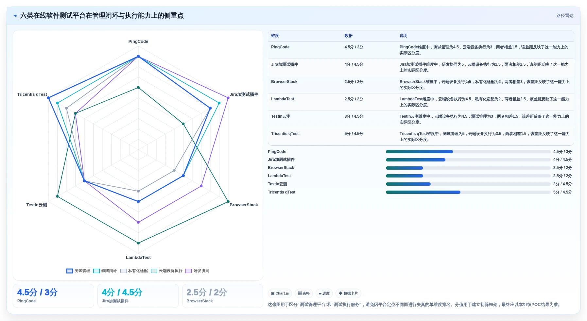Image resolution: width=587 pixels, height=321 pixels.
Task: Click the 数据卡片 tag chip
Action: (348, 293)
